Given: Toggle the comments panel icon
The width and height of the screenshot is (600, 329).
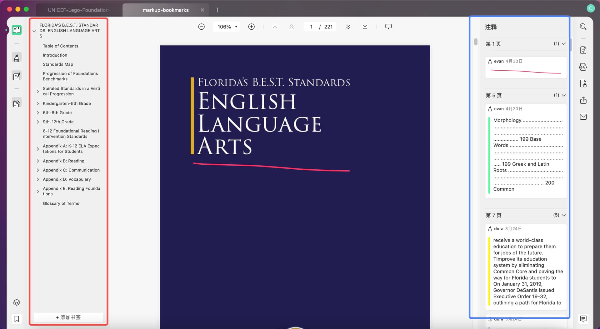Looking at the screenshot, I should point(583,319).
